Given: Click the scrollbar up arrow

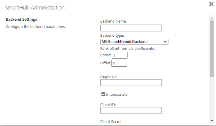Looking at the screenshot, I should coord(212,18).
